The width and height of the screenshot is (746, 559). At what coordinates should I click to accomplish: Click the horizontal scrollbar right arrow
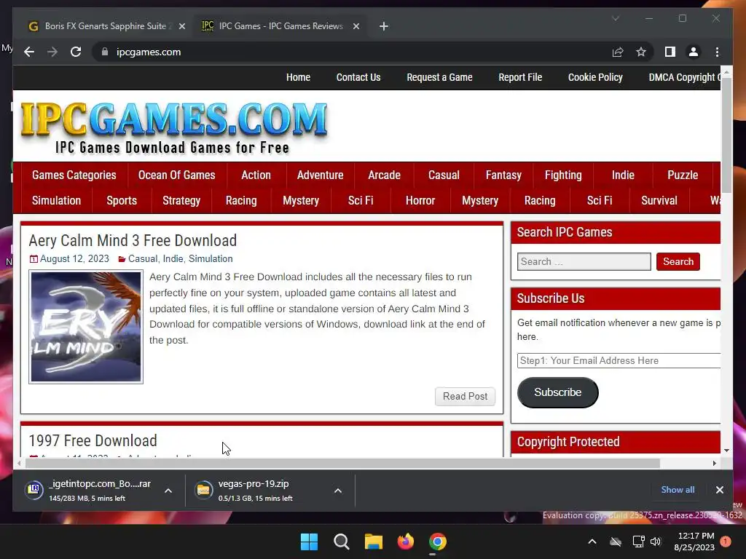click(x=715, y=463)
